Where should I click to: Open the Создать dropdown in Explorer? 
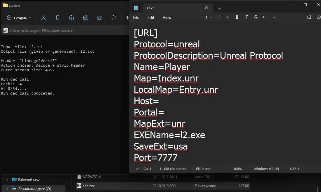coord(19,18)
